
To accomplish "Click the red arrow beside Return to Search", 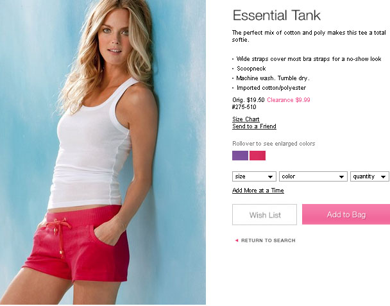I will pos(237,241).
